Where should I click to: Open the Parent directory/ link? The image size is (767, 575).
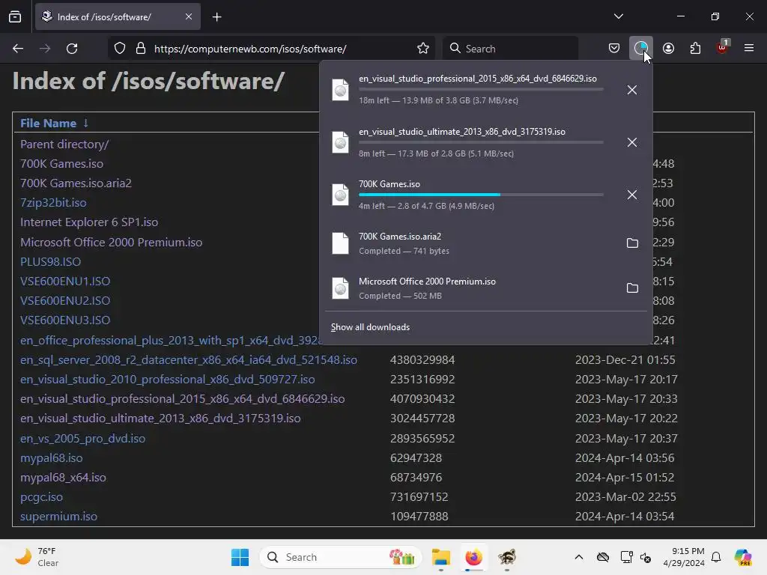coord(64,144)
